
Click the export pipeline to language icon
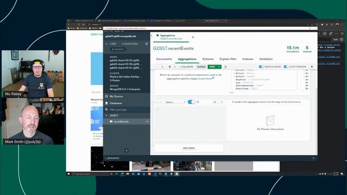[226, 67]
